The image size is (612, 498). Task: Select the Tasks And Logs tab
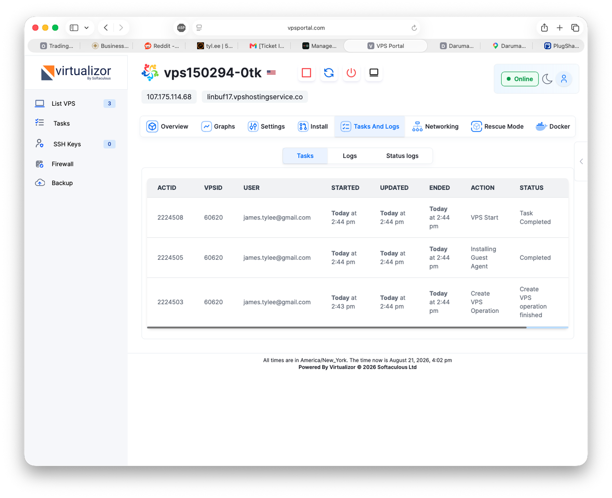pos(370,126)
